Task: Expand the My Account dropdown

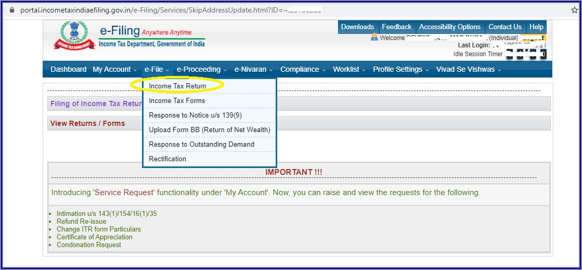Action: point(114,69)
